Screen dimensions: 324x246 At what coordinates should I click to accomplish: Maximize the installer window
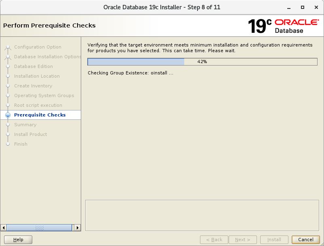(303, 7)
